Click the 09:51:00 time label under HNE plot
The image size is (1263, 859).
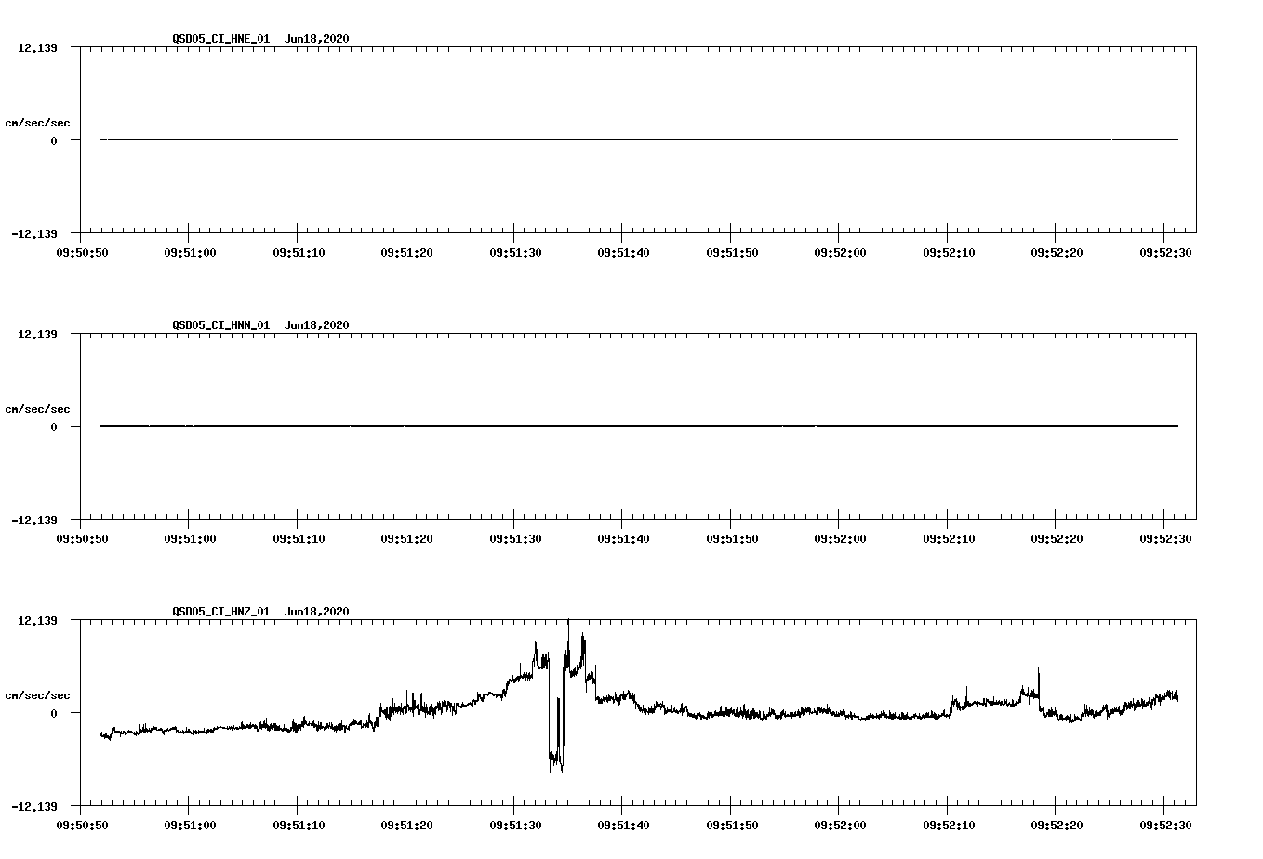tap(190, 252)
